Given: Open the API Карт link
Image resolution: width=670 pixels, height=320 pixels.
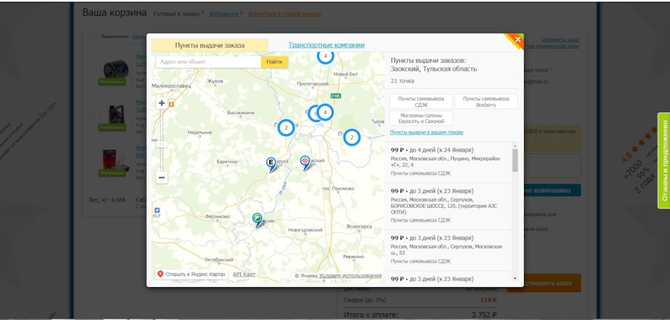Looking at the screenshot, I should [x=244, y=275].
